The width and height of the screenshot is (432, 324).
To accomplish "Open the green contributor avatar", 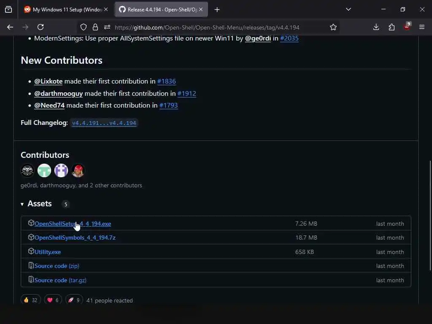I will pyautogui.click(x=44, y=170).
